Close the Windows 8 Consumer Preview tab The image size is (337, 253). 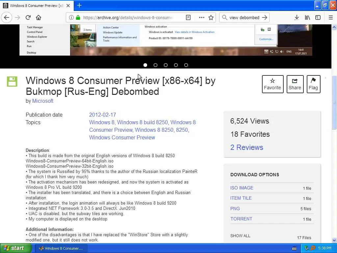[68, 6]
